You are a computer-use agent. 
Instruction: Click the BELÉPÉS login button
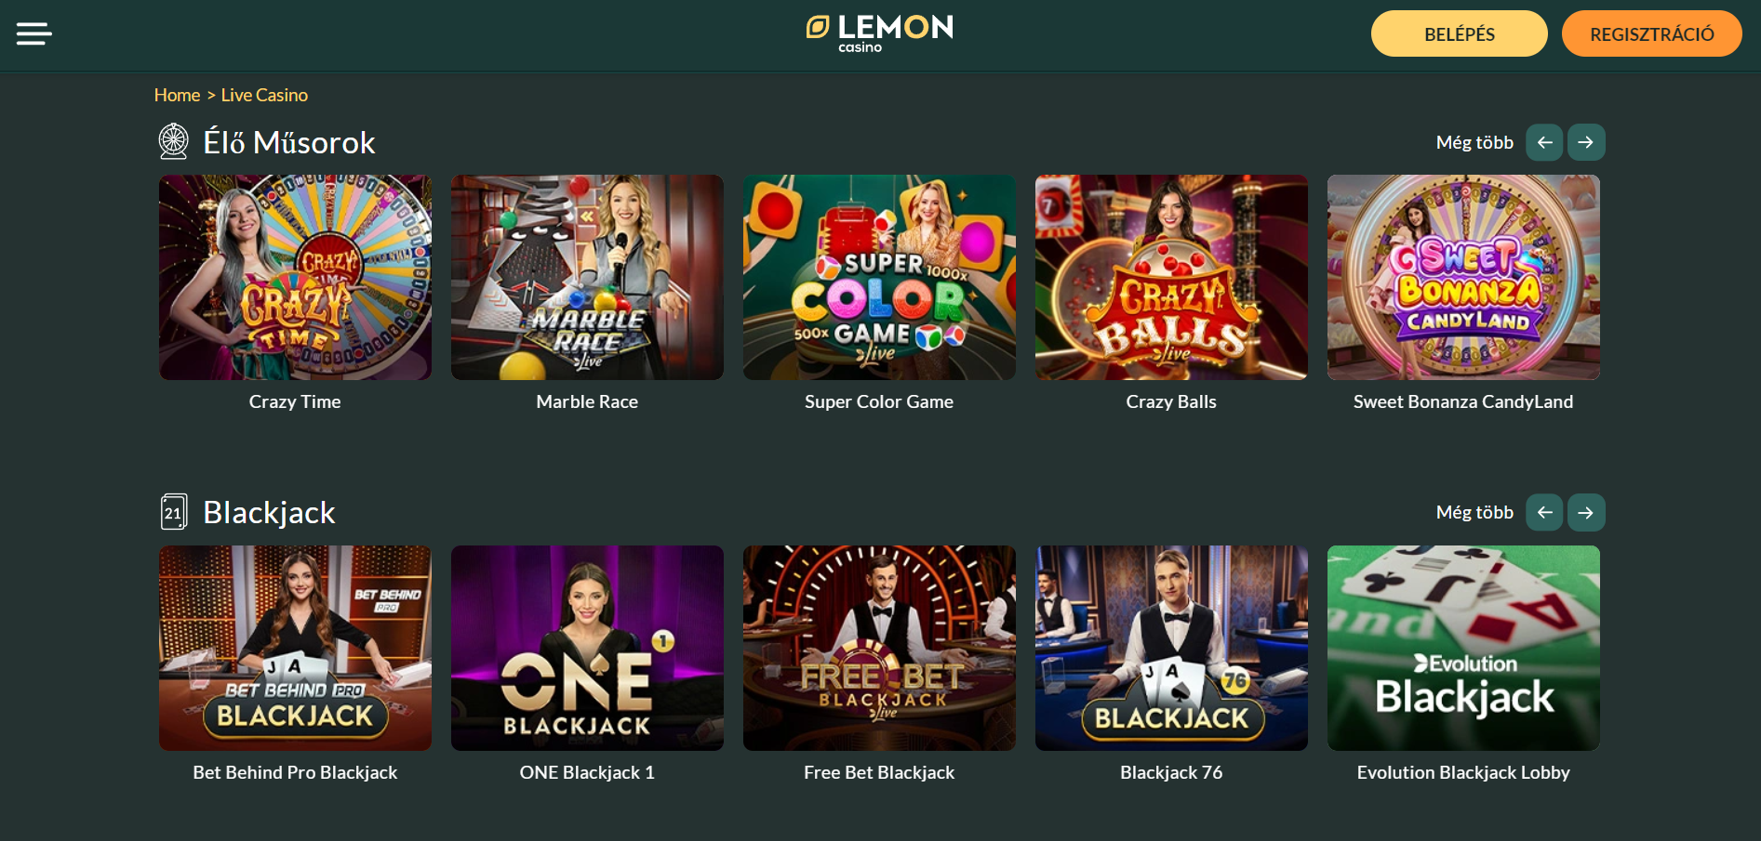1459,33
